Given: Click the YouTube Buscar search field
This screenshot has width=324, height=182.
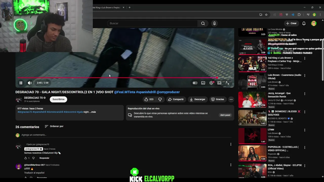Looking at the screenshot, I should click(153, 23).
